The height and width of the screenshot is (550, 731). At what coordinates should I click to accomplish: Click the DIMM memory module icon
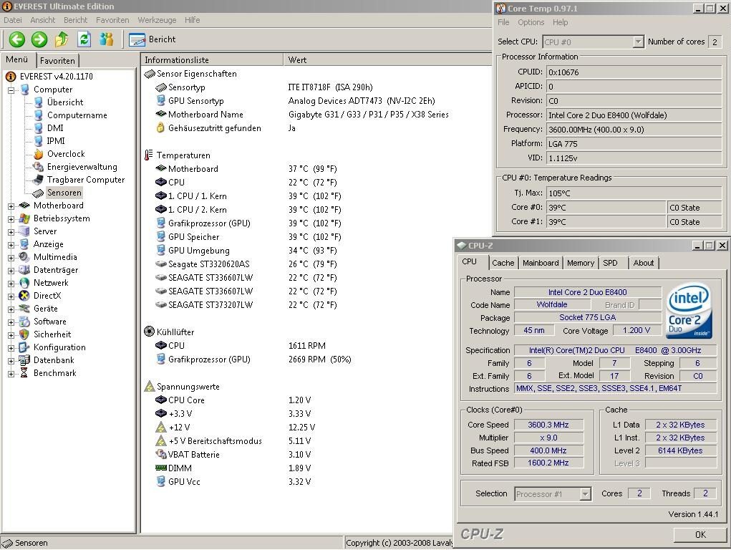pyautogui.click(x=161, y=468)
